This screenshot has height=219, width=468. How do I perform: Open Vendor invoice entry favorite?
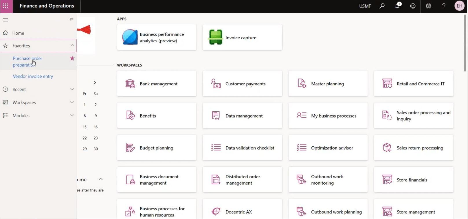33,76
